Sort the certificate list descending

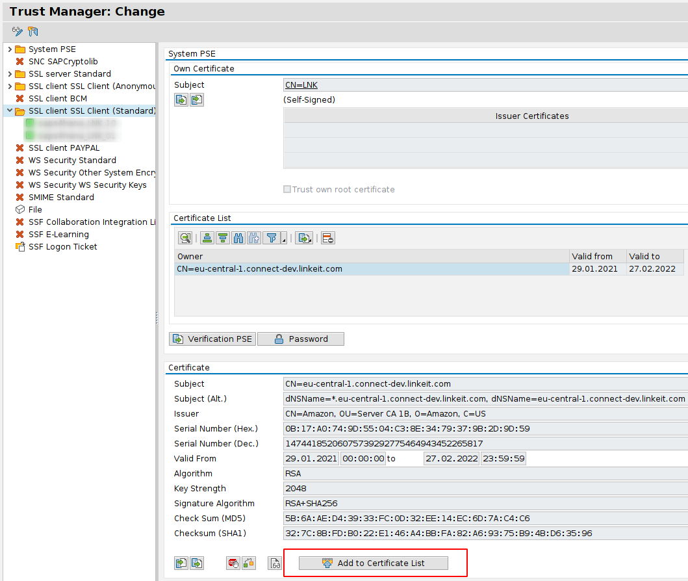223,238
